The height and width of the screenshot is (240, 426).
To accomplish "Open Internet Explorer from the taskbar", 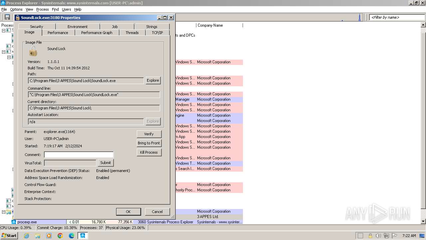I will [27, 236].
